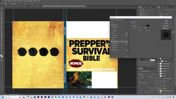The width and height of the screenshot is (176, 99).
Task: Switch to the Channels panel tab
Action: 163,7
